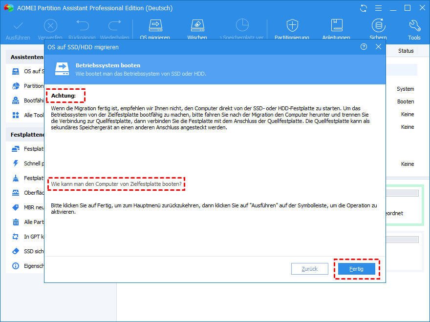The image size is (430, 322).
Task: Close the OS auf SSD/HDD migrieren dialog
Action: pos(378,47)
